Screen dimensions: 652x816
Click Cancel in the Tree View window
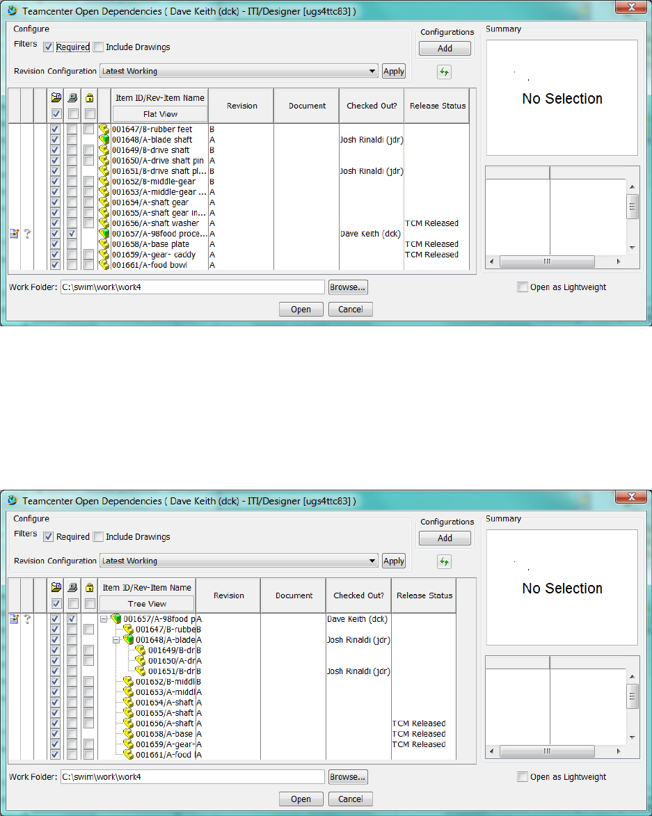tap(350, 799)
